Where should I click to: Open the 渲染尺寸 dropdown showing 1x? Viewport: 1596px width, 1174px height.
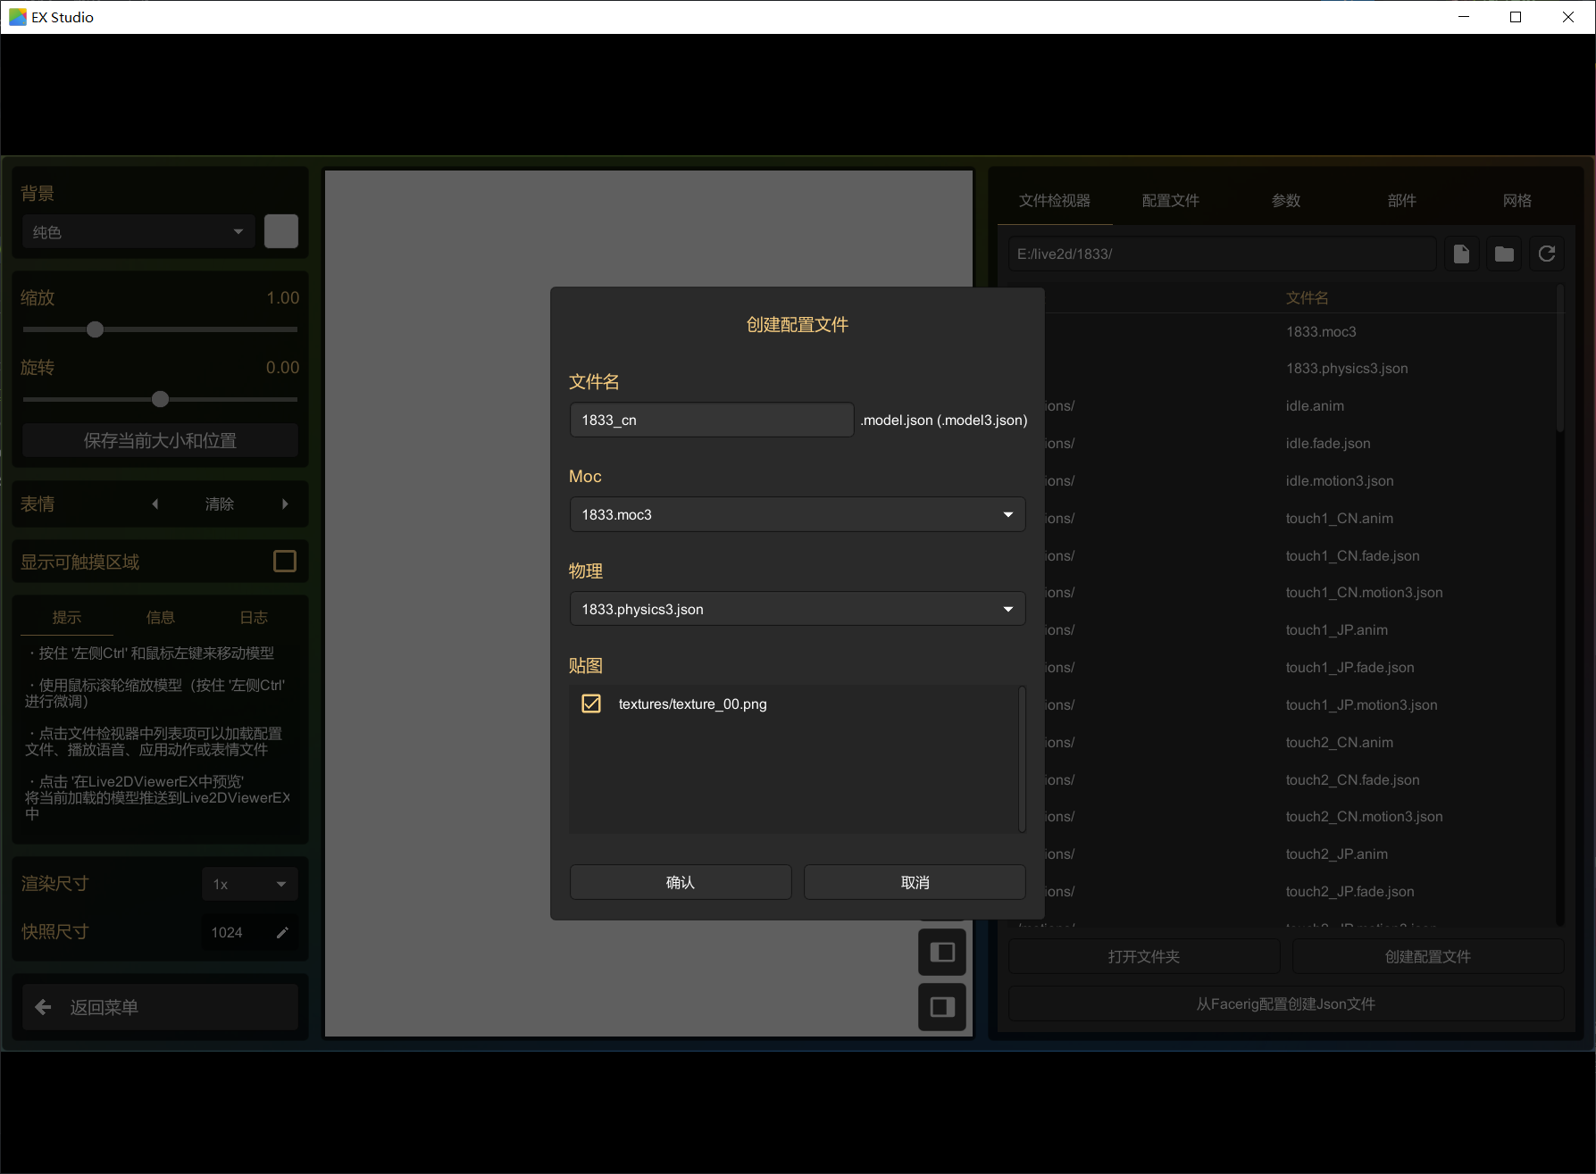point(250,884)
